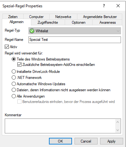The height and width of the screenshot is (147, 126).
Task: Click the comment scrollbar up arrow
Action: [x=117, y=122]
